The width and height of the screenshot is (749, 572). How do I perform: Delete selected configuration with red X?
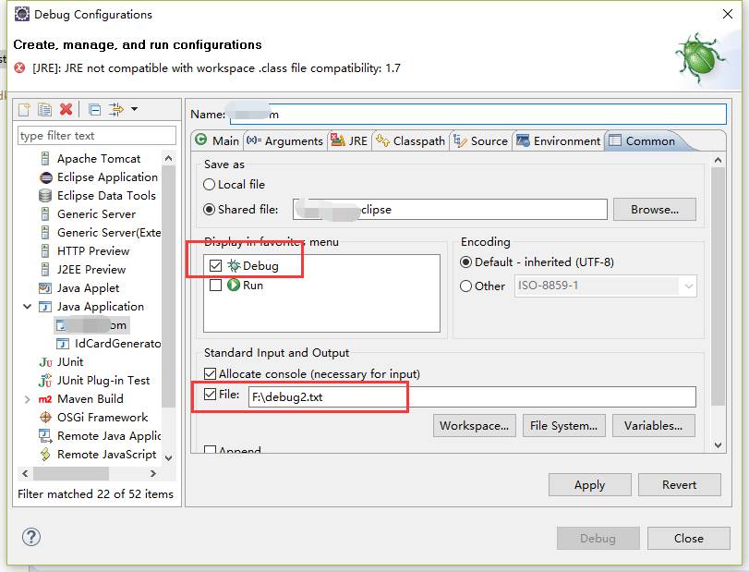66,109
